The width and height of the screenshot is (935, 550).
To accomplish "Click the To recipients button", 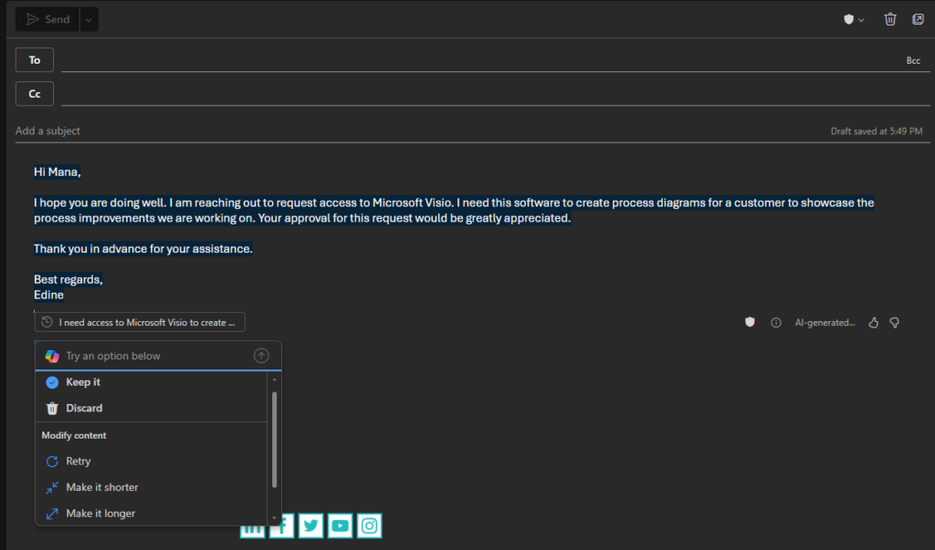I will pos(35,60).
